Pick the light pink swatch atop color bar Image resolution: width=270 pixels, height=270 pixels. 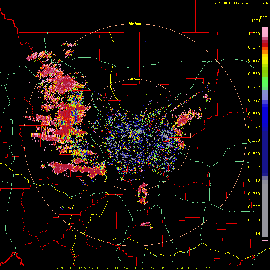point(265,32)
